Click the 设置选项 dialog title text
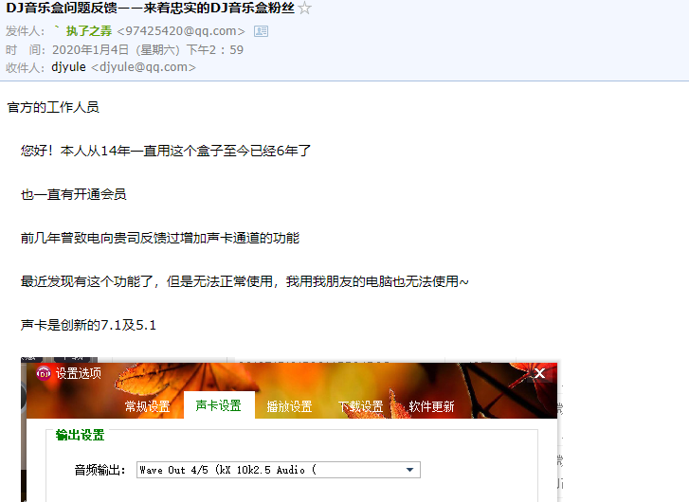Viewport: 689px width, 502px height. tap(79, 373)
